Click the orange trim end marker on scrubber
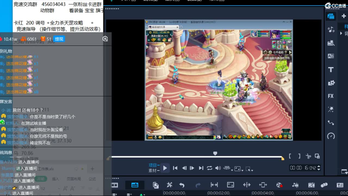The height and width of the screenshot is (196, 348). point(282,158)
